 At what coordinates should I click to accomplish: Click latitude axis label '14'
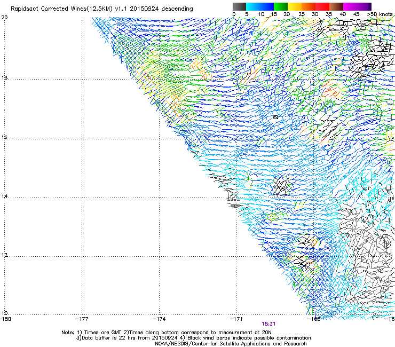click(4, 196)
